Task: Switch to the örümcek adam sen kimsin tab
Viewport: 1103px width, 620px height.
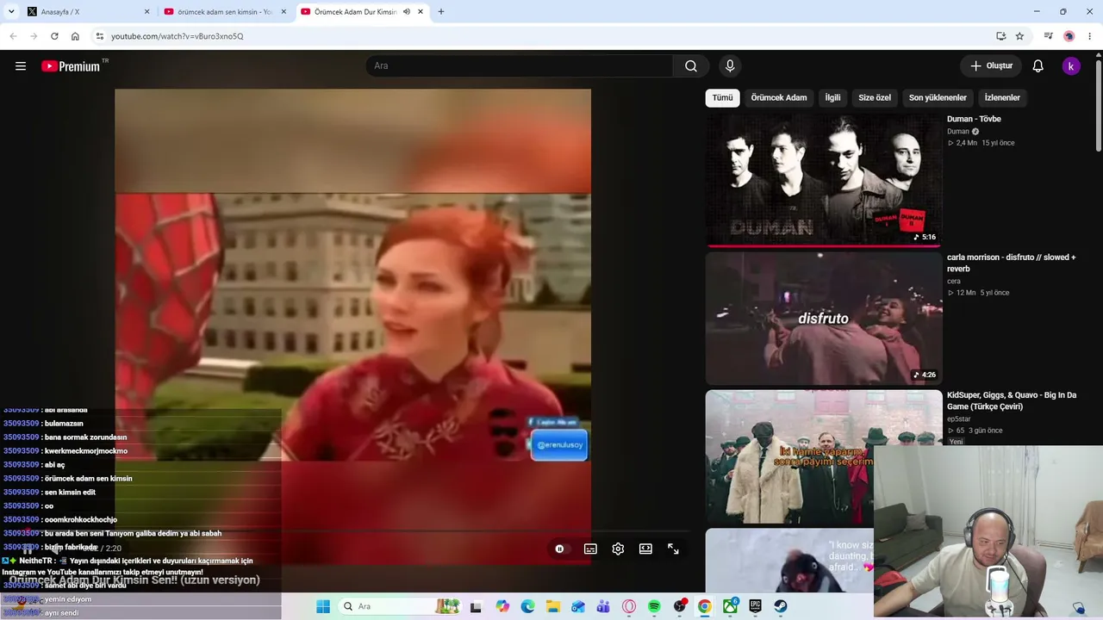Action: 225,12
